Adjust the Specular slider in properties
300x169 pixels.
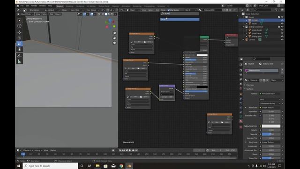271,134
